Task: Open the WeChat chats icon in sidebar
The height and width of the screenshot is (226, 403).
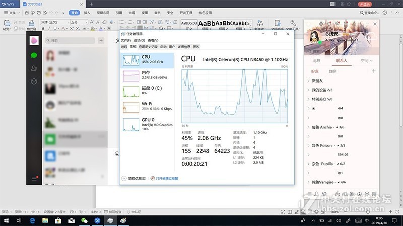Action: [x=34, y=55]
